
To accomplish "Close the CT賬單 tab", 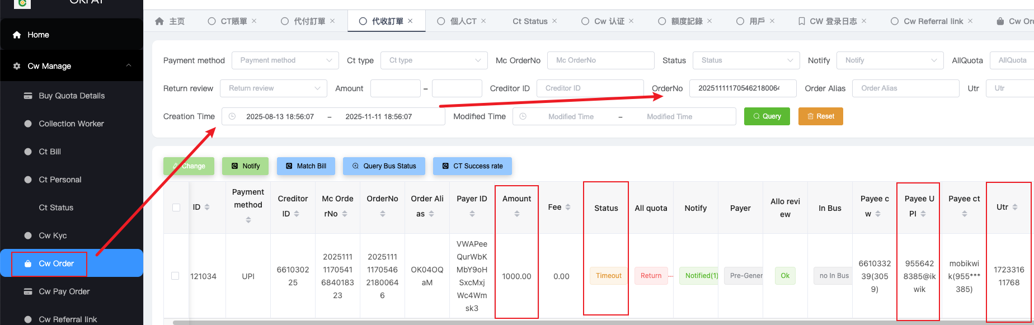I will pos(254,21).
